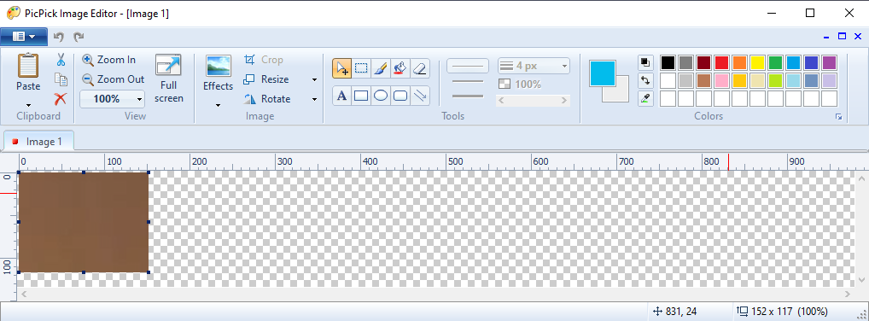Swap foreground and background colors

pos(645,80)
